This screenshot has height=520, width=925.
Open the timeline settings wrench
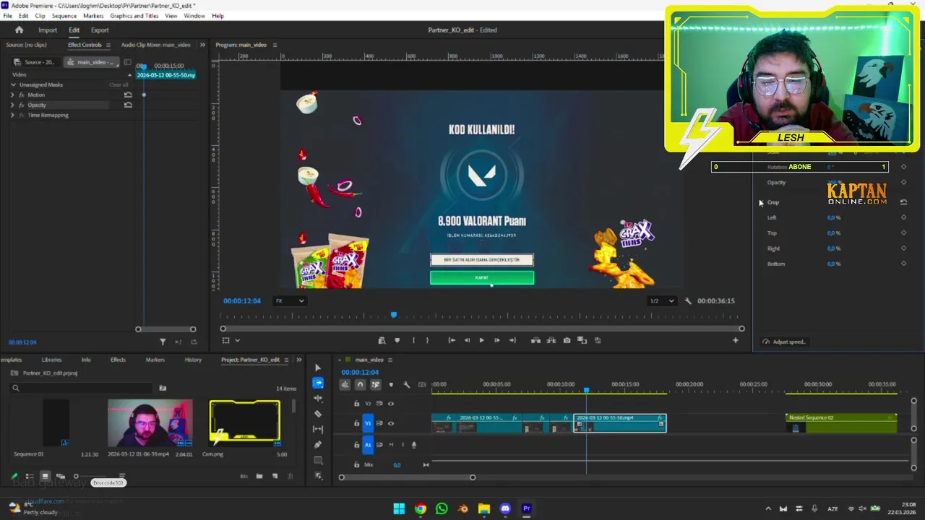(x=406, y=385)
